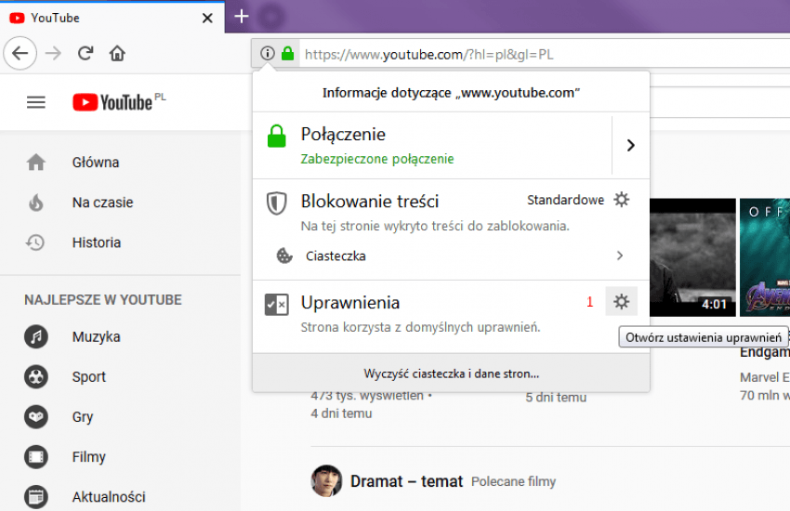Open Uprawnienia permissions settings gear
This screenshot has width=790, height=511.
[621, 302]
